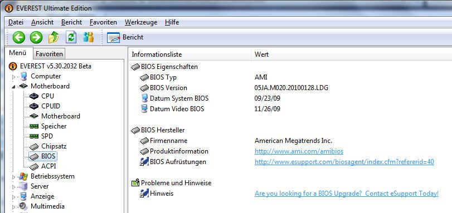Open the users icon in the toolbar

[x=88, y=37]
